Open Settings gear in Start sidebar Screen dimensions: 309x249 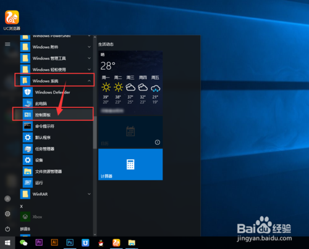tap(7, 214)
